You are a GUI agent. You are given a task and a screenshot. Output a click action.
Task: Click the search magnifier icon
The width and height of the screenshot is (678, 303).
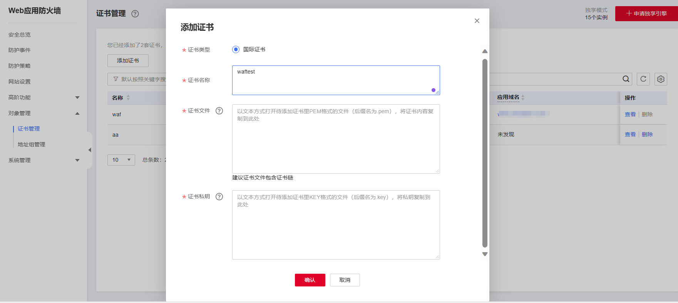[626, 79]
